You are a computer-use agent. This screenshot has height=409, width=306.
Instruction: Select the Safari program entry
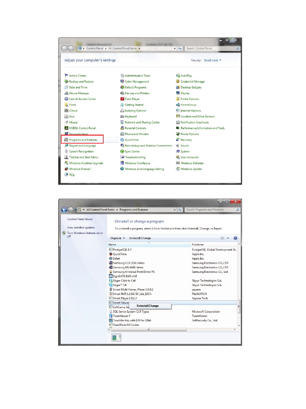[116, 259]
